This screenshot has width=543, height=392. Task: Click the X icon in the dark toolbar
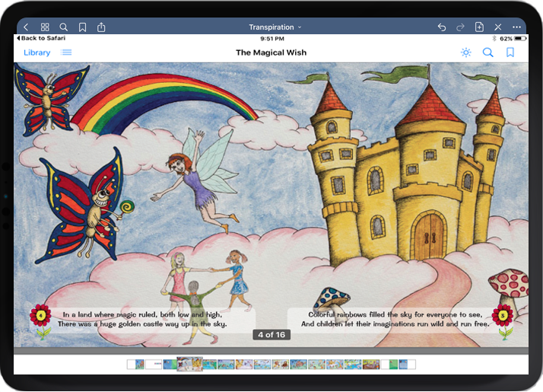498,27
